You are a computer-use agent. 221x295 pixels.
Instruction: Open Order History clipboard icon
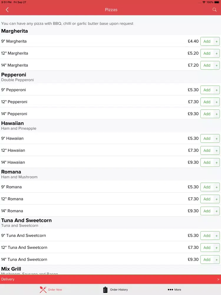coord(105,290)
